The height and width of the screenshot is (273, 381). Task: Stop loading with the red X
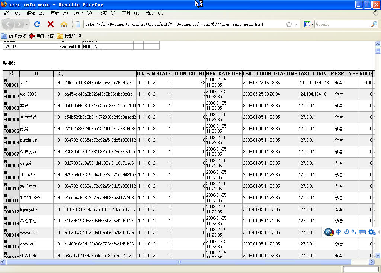[x=51, y=24]
